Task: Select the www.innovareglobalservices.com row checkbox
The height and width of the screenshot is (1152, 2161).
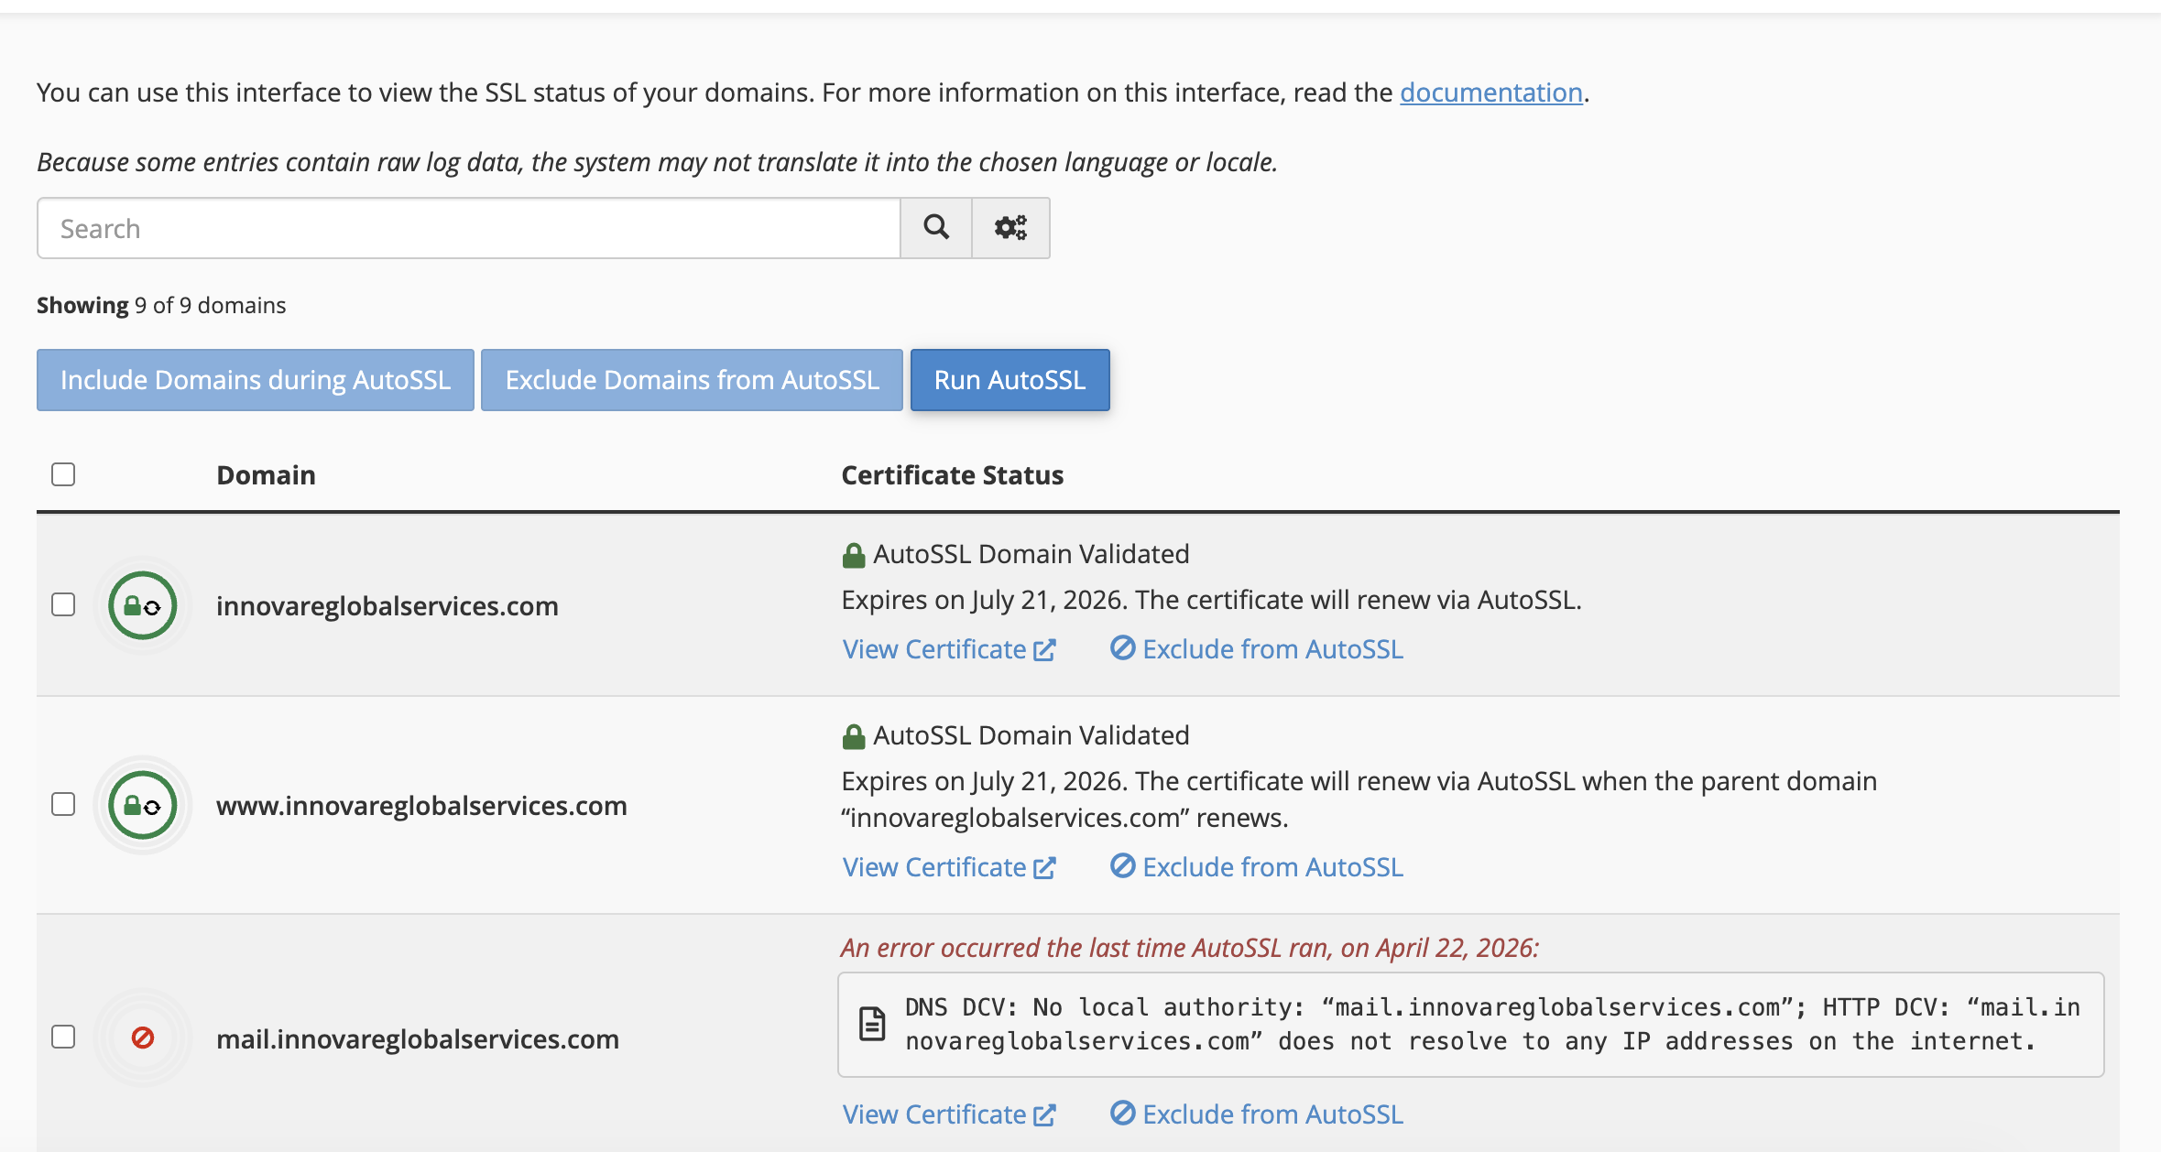Action: pos(63,804)
